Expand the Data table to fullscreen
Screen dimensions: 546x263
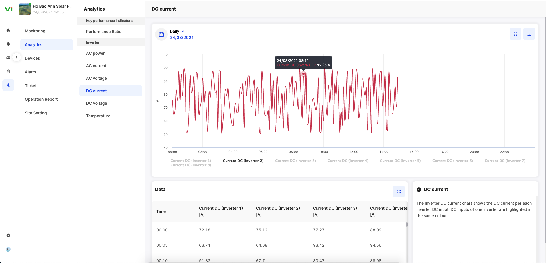[399, 192]
